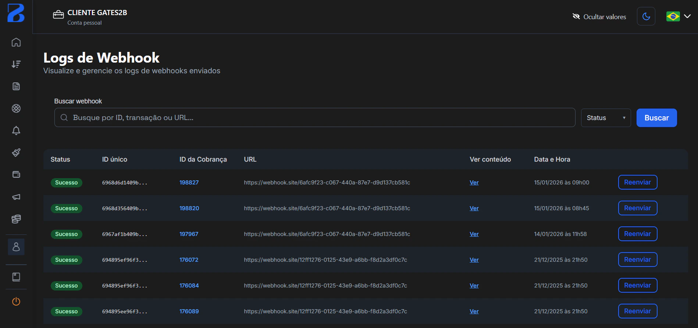Click Sucesso badge in row 197967
Image resolution: width=698 pixels, height=328 pixels.
(x=67, y=234)
